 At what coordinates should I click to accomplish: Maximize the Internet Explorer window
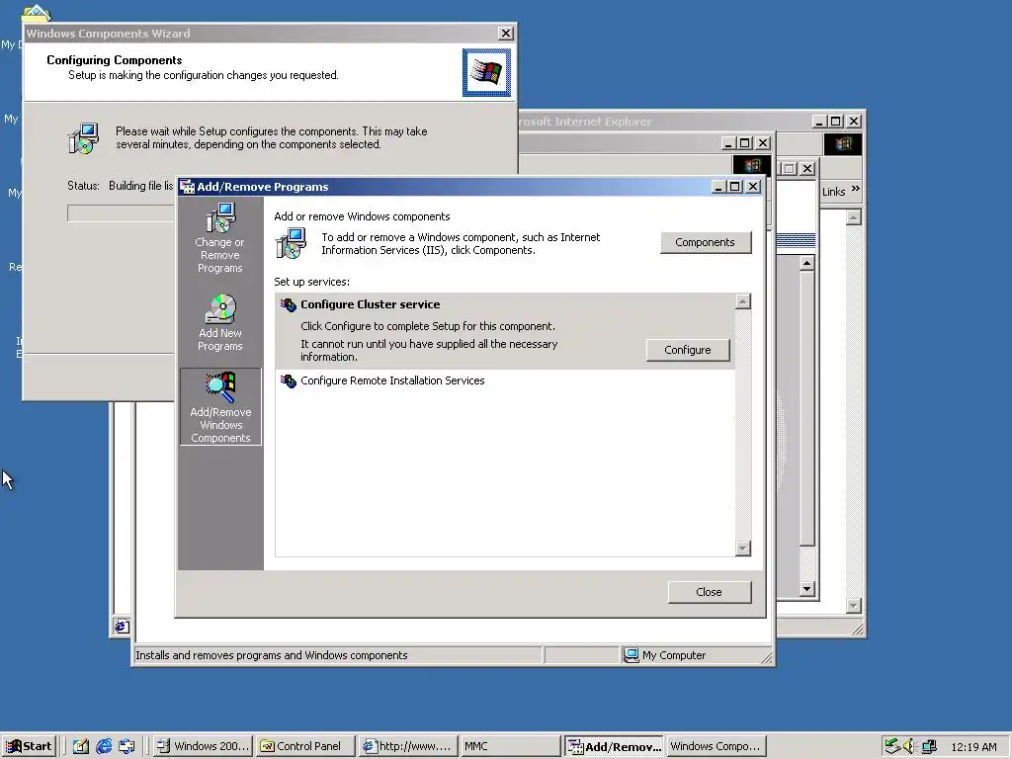(836, 122)
